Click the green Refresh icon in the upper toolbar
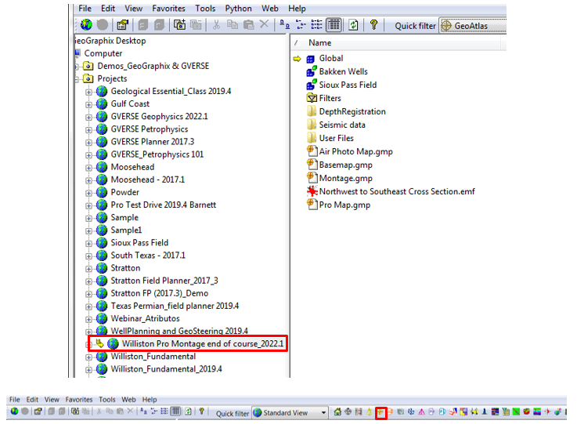Screen dimensions: 577x424 coord(353,25)
